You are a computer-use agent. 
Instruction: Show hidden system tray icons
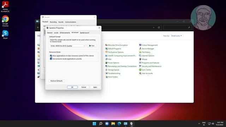click(x=199, y=123)
